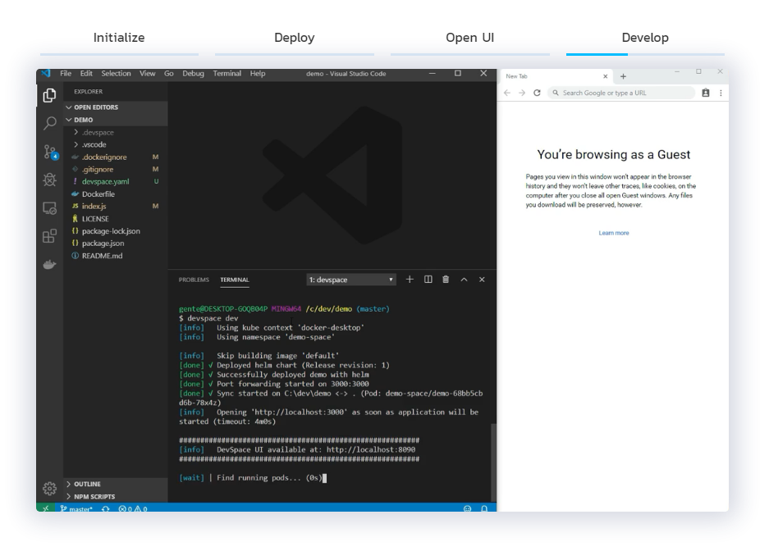The width and height of the screenshot is (769, 551).
Task: Open Guest profile icon in Chrome
Action: coord(706,93)
